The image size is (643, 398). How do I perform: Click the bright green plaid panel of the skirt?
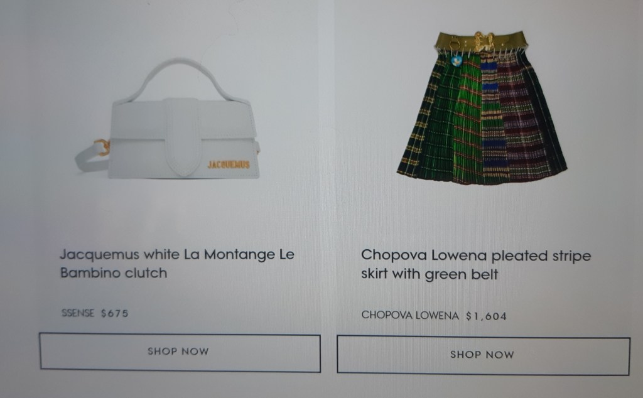467,119
